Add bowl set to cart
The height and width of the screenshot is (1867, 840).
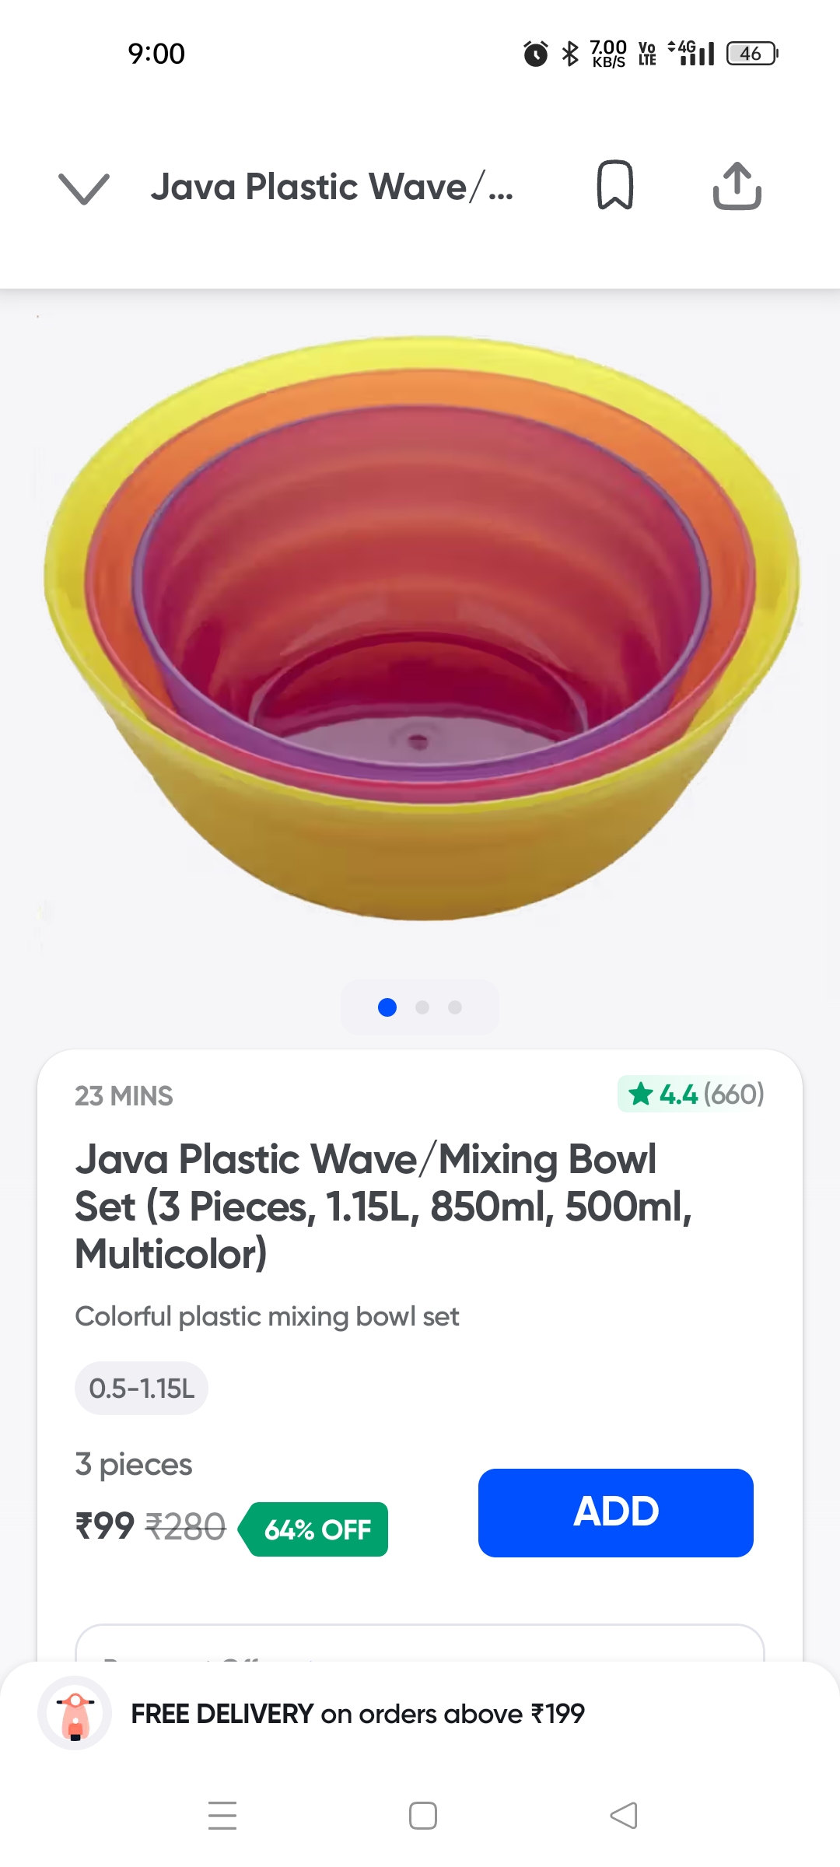point(615,1512)
